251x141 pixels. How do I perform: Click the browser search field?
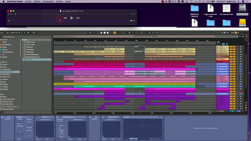point(26,37)
